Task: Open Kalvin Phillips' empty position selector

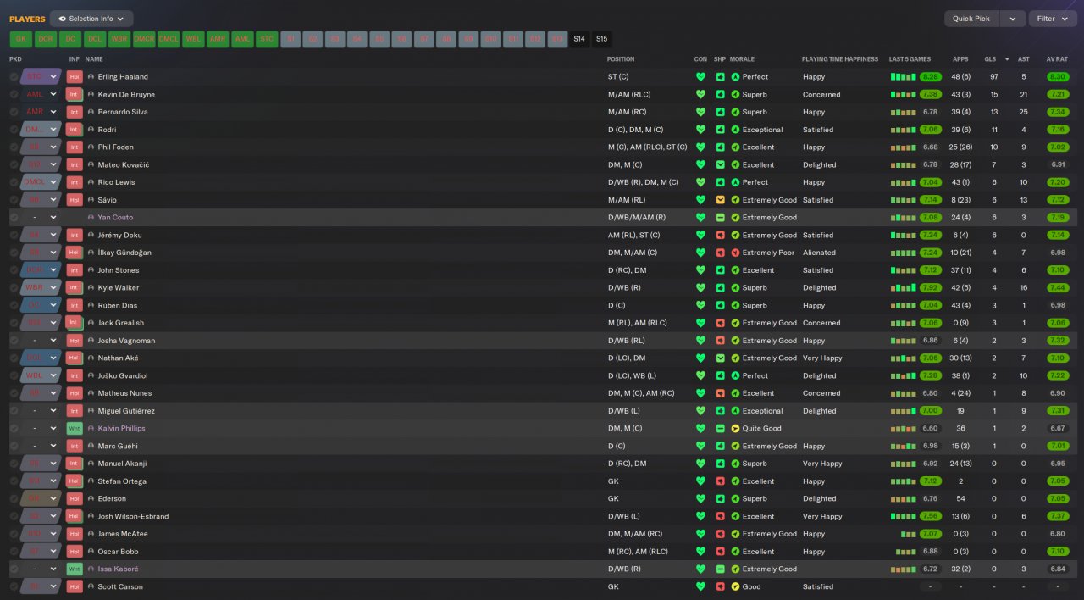Action: 41,428
